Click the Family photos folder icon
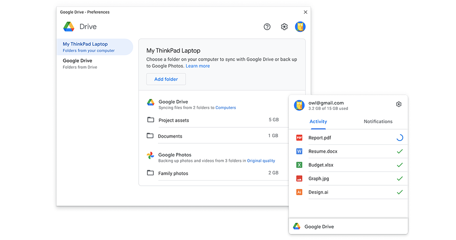Image resolution: width=456 pixels, height=240 pixels. point(150,173)
